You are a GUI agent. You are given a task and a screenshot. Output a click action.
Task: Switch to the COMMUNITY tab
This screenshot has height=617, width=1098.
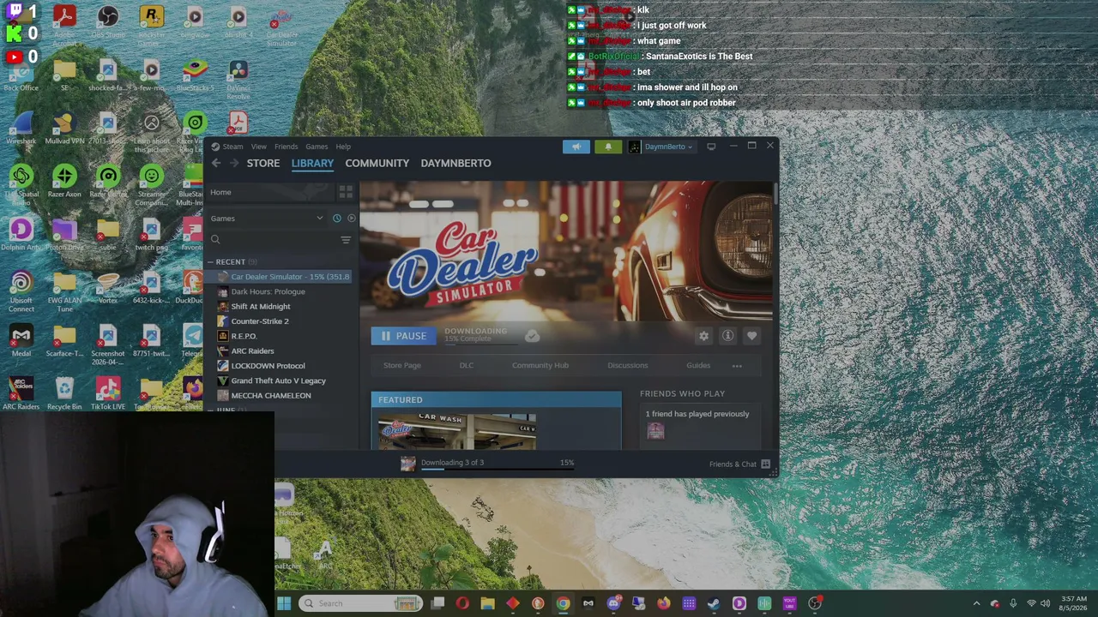[377, 163]
